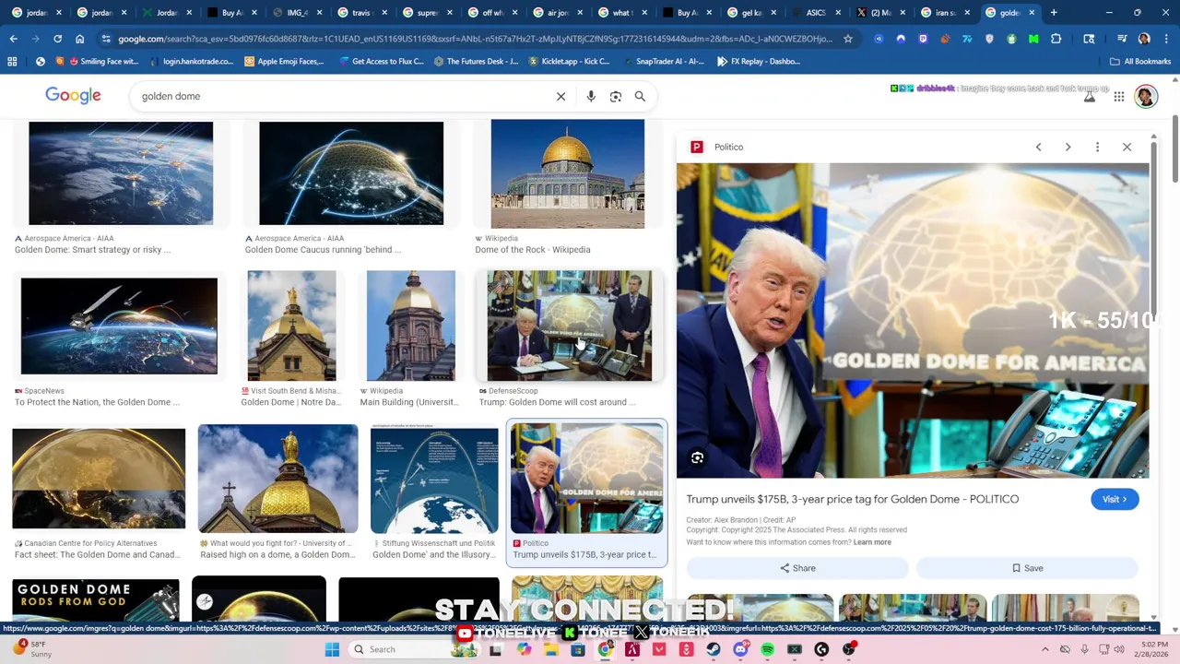Reload the current page
1180x664 pixels.
coord(57,39)
